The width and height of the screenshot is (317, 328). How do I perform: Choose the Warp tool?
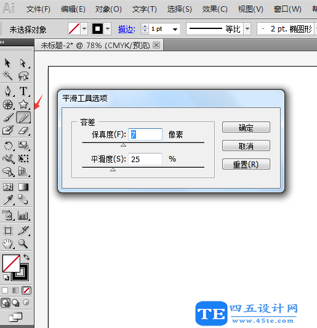pyautogui.click(x=8, y=159)
